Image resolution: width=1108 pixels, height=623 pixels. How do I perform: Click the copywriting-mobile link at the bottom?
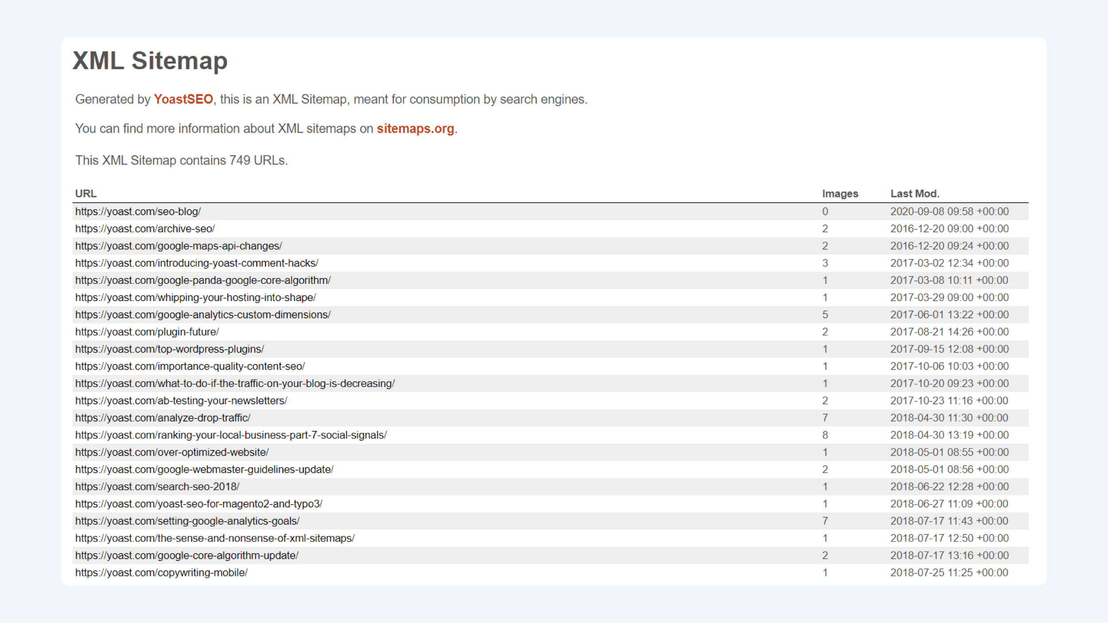(161, 572)
